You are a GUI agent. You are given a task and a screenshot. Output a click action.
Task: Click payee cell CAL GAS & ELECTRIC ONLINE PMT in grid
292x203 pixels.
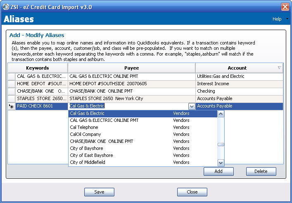(x=132, y=77)
